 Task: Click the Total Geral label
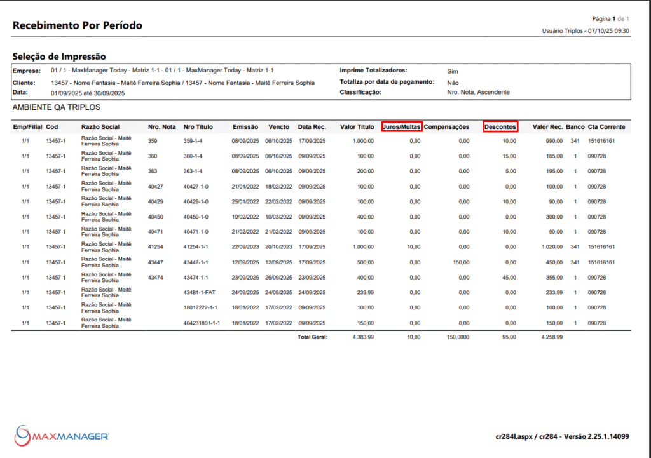click(x=312, y=337)
